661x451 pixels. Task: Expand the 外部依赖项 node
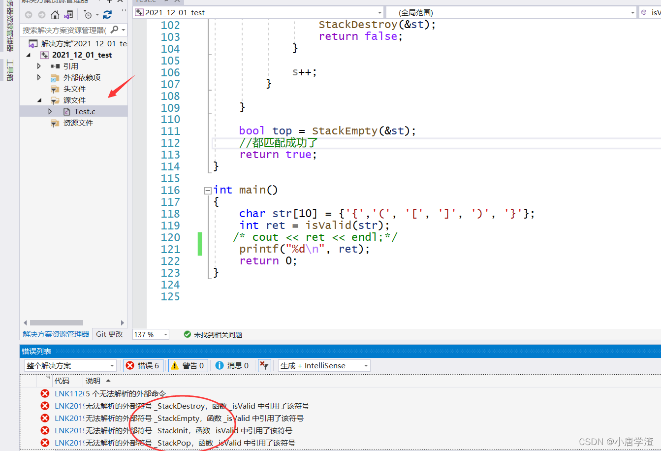(x=39, y=77)
